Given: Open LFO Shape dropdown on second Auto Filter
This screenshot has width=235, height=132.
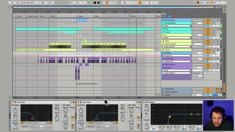Looking at the screenshot, I should point(138,110).
